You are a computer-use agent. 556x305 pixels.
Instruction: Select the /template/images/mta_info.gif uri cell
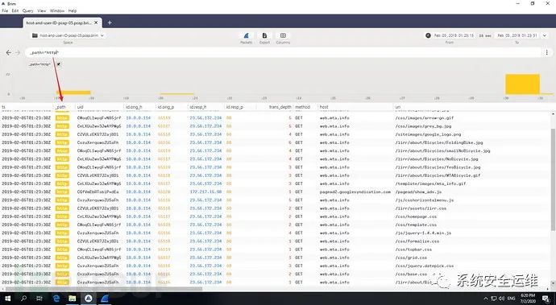click(430, 183)
